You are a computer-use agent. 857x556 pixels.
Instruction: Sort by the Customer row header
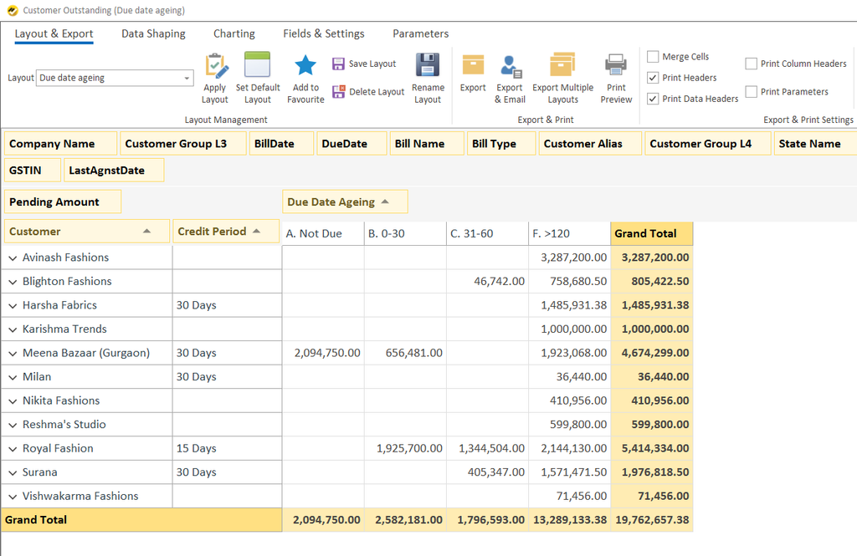[87, 231]
